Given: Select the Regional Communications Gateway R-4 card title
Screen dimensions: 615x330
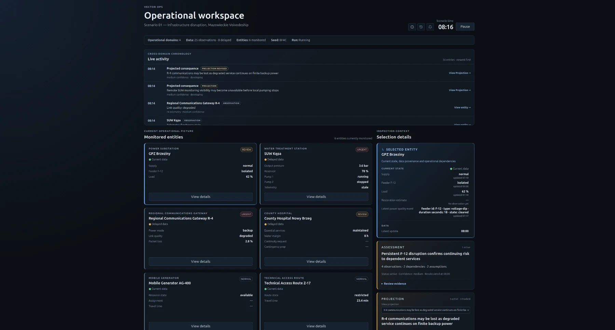Looking at the screenshot, I should click(181, 219).
